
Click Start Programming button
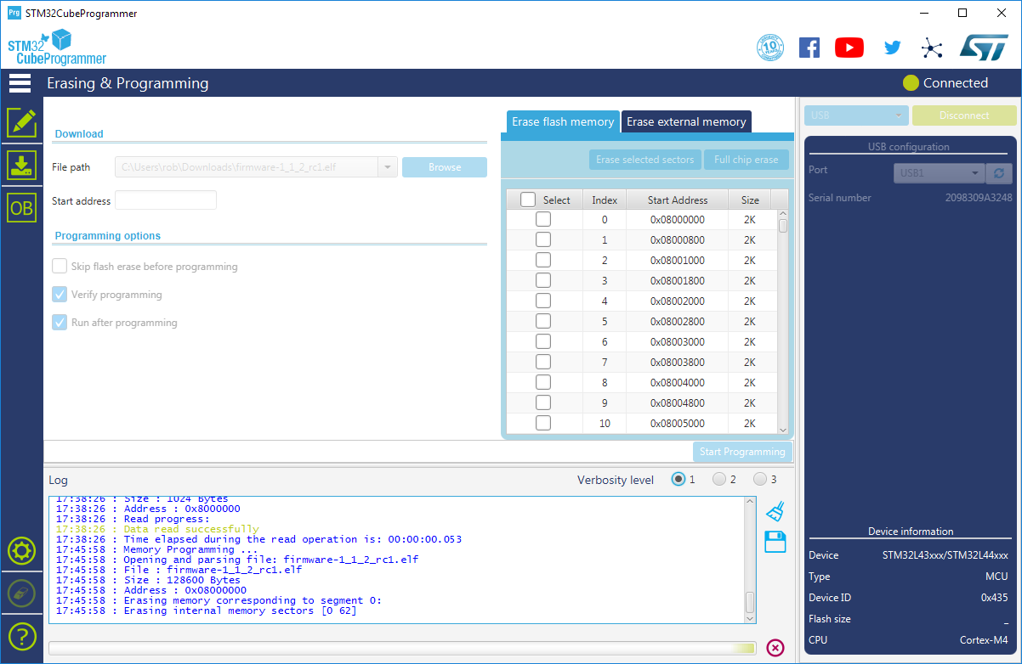tap(742, 452)
